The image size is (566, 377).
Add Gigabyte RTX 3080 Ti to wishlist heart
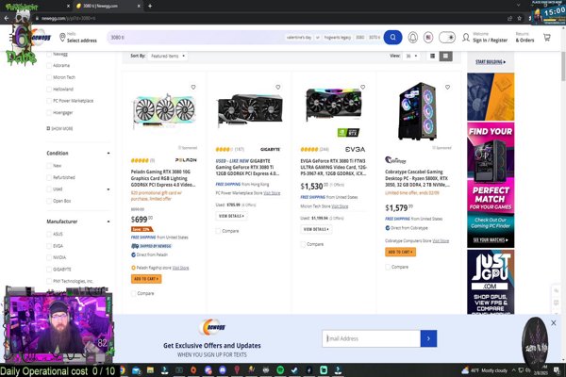point(278,87)
